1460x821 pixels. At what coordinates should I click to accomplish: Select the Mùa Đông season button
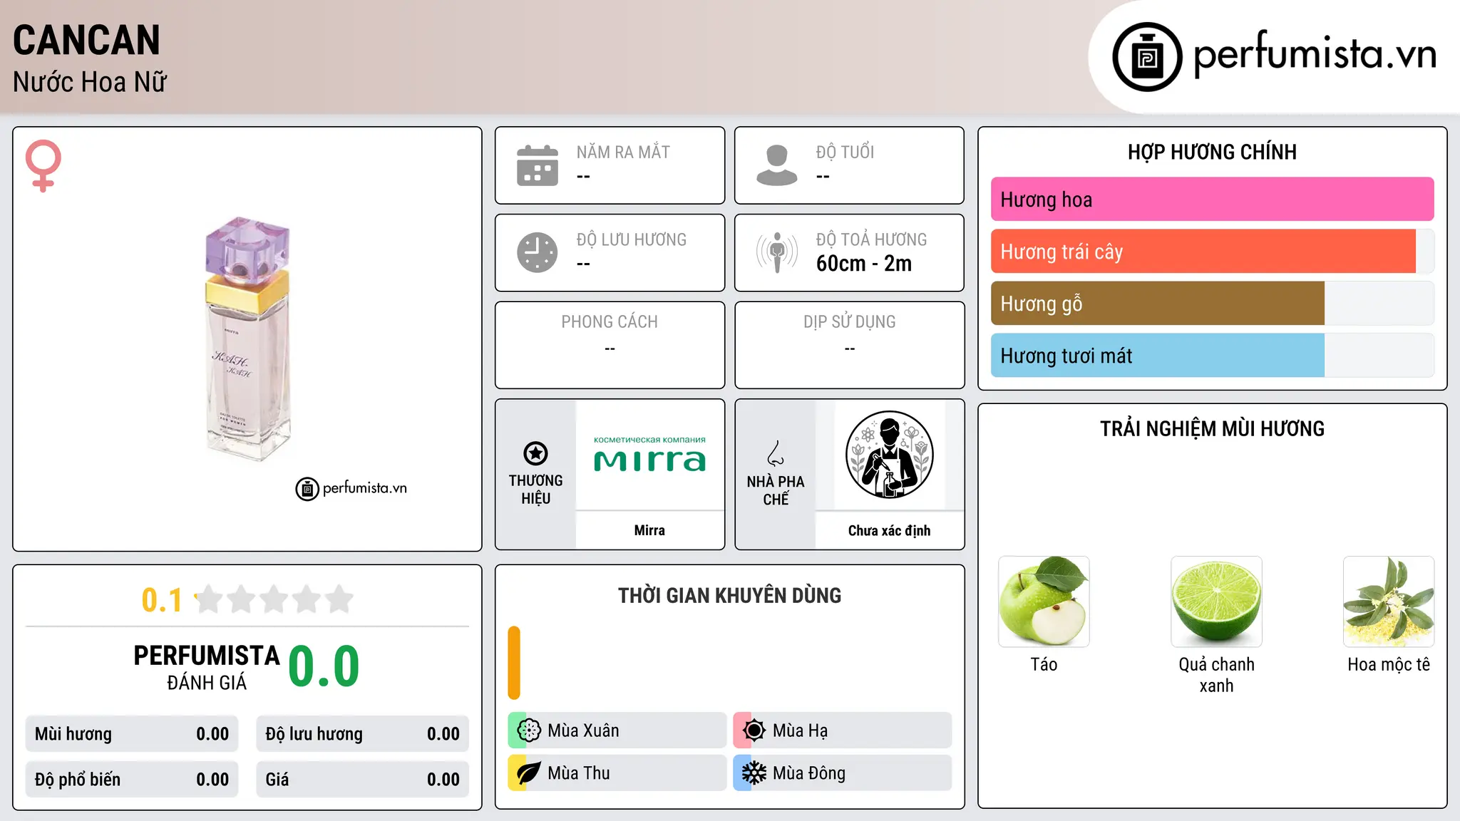[842, 773]
